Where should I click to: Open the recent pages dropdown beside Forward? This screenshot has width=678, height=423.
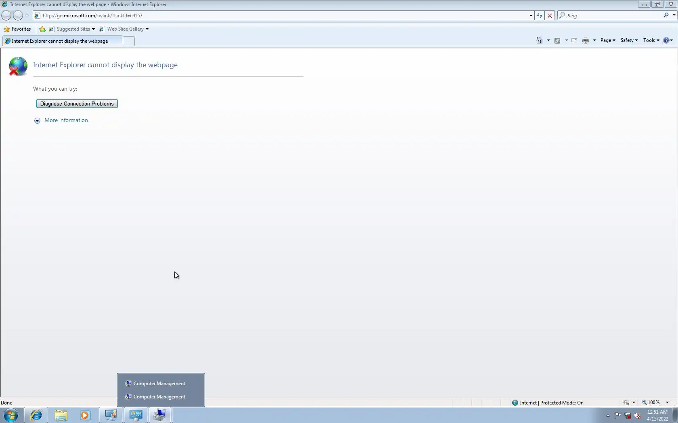tap(27, 15)
